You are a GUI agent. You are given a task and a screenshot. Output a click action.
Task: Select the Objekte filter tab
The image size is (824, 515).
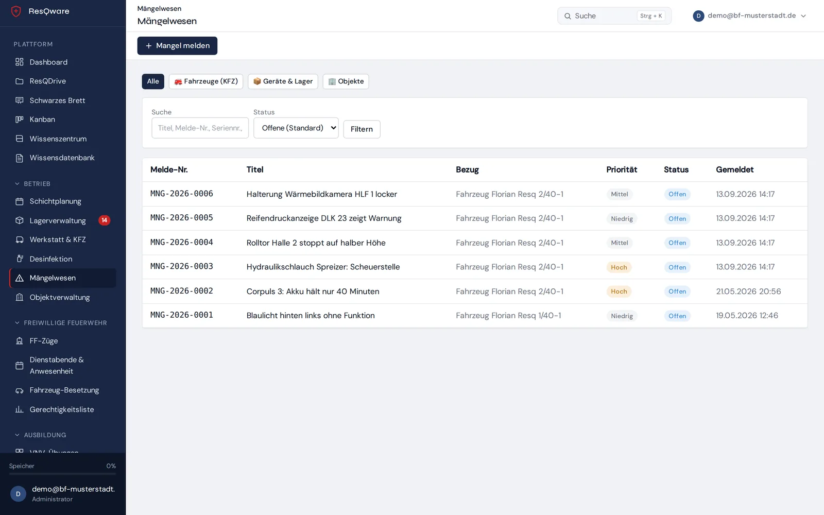[346, 81]
